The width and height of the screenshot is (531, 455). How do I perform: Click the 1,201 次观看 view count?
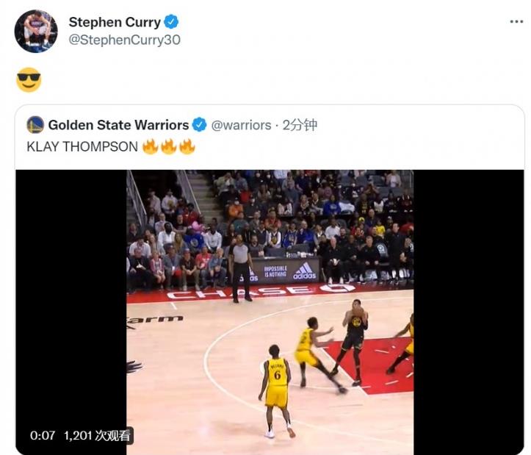click(x=97, y=435)
